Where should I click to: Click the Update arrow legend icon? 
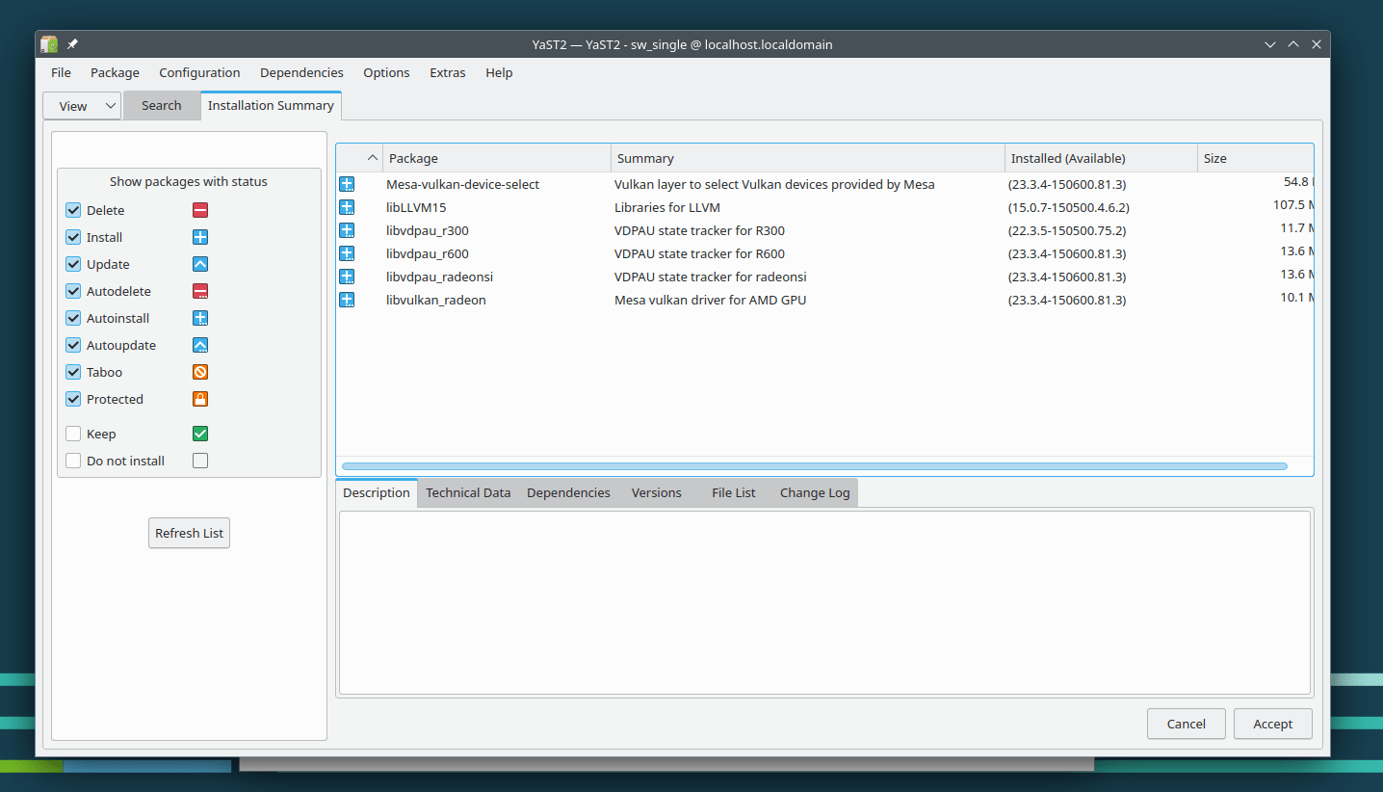[200, 264]
